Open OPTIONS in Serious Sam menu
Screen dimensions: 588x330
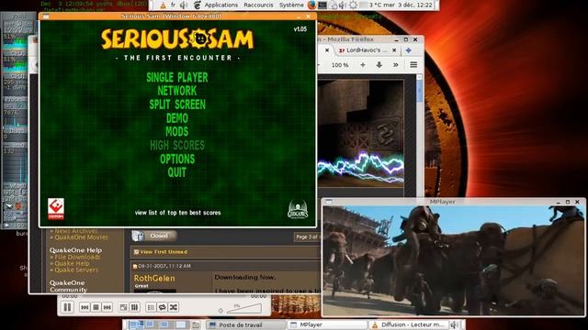[x=177, y=159]
